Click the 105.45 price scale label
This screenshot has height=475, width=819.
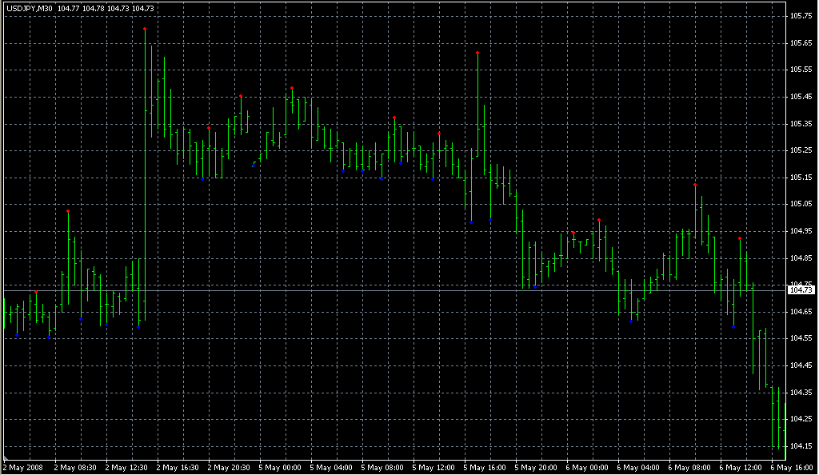click(x=801, y=97)
